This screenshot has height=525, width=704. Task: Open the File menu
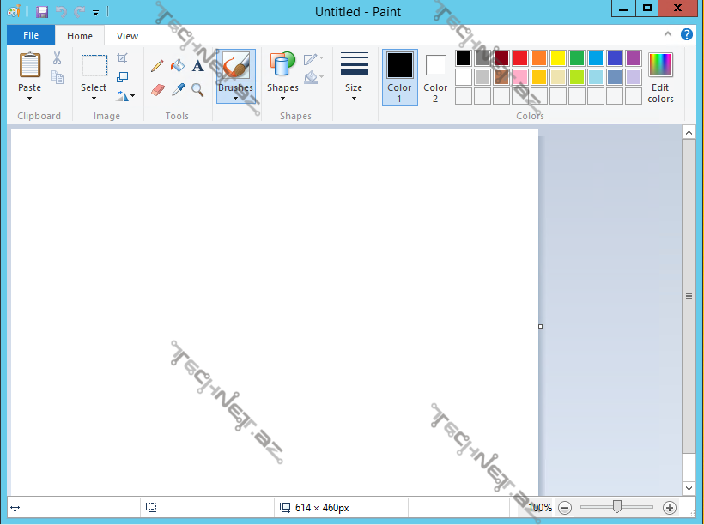point(31,36)
